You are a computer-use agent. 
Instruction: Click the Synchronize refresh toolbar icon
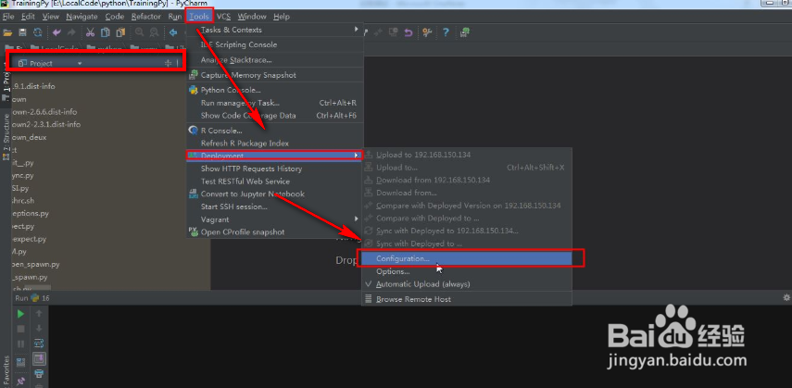(x=37, y=32)
